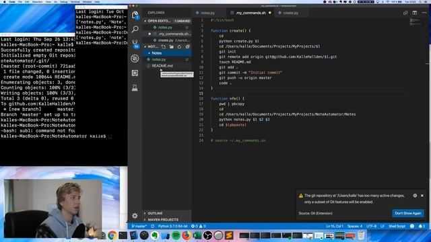Change the UTF-8 encoding in the status bar

tap(371, 226)
